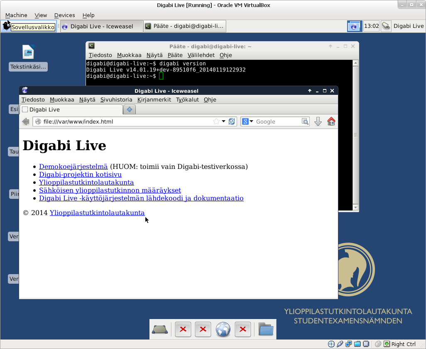Expand the URL history dropdown arrow
The width and height of the screenshot is (426, 349).
(x=224, y=121)
